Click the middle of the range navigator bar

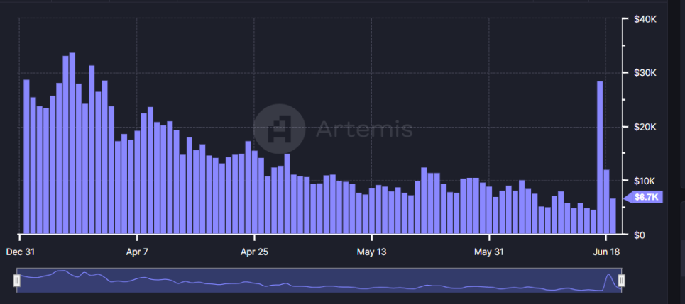pyautogui.click(x=319, y=281)
